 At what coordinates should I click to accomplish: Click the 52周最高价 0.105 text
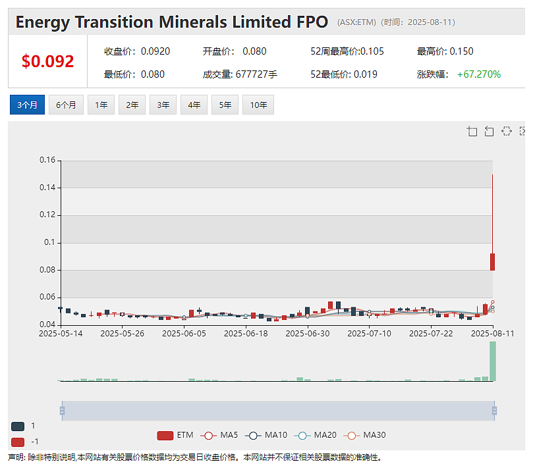pyautogui.click(x=347, y=51)
